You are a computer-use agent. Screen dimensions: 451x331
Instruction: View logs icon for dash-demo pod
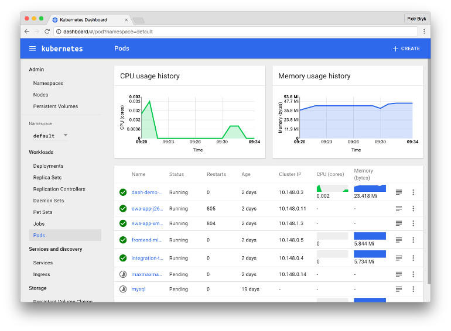(399, 192)
